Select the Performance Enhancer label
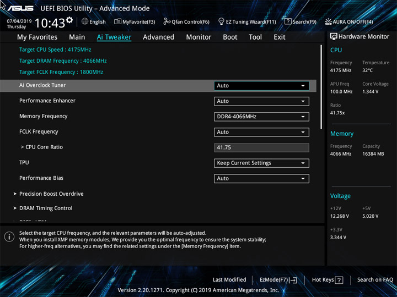397x297 pixels. click(x=47, y=101)
